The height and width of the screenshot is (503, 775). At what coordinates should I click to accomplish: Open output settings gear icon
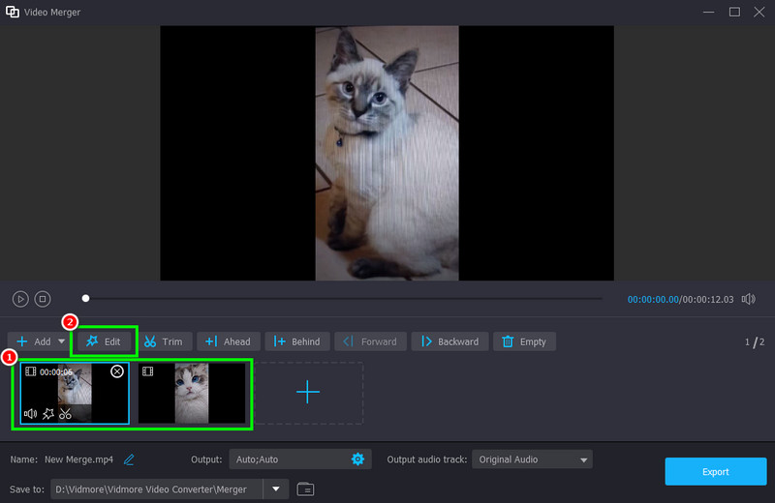coord(357,459)
